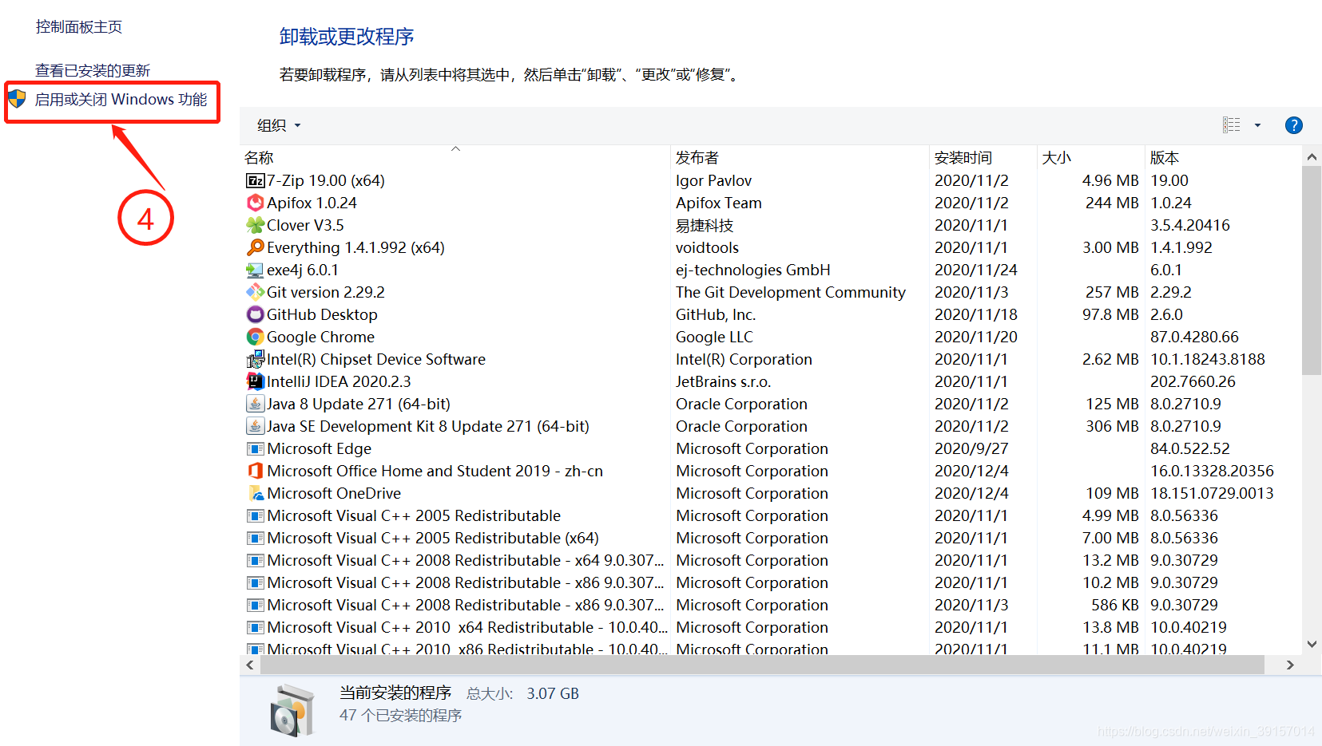
Task: Click the Java SE Development Kit icon
Action: (x=255, y=426)
